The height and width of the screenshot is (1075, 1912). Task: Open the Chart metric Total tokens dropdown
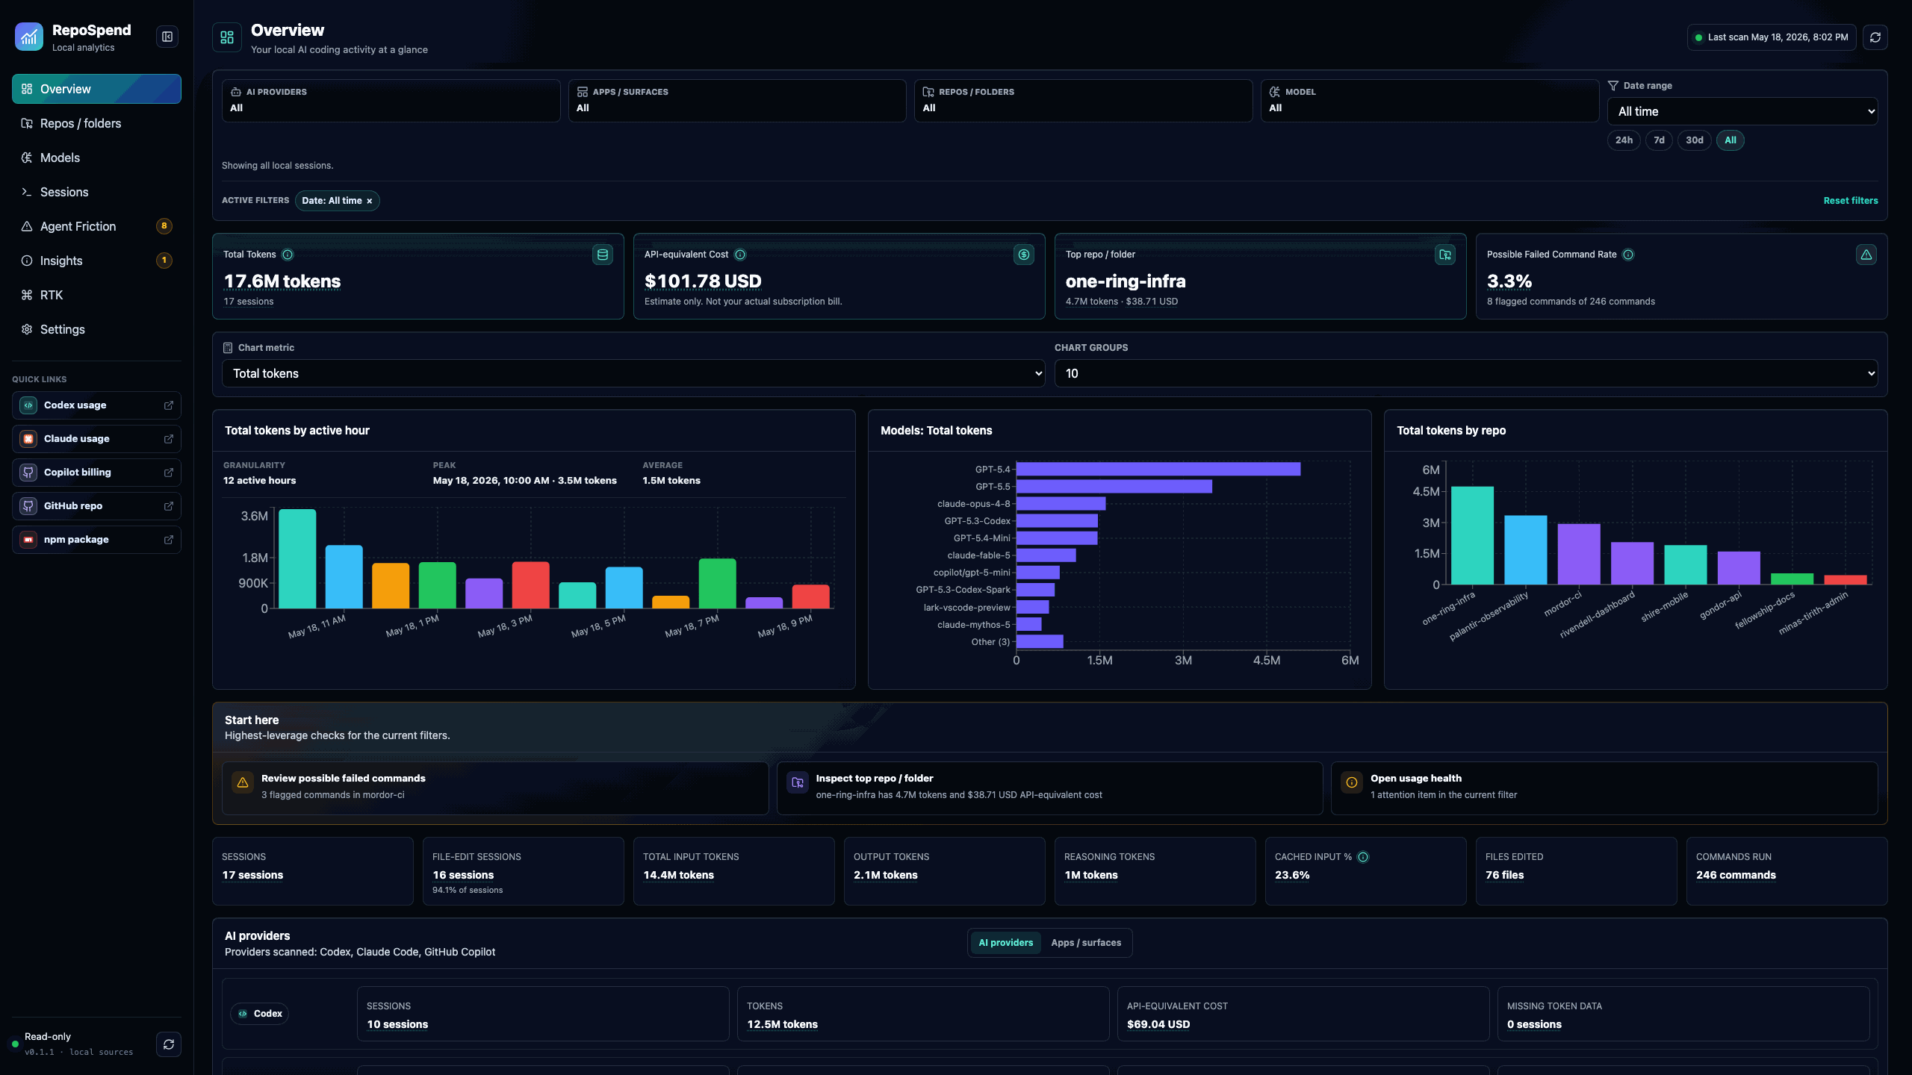pyautogui.click(x=633, y=373)
